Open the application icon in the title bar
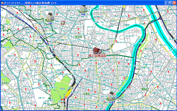The image size is (177, 111). [x=2, y=3]
